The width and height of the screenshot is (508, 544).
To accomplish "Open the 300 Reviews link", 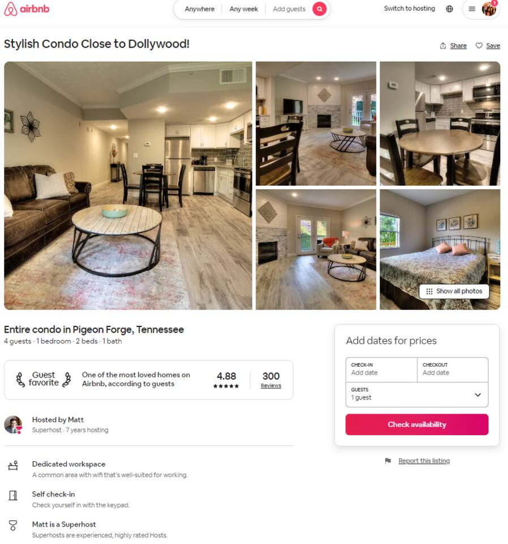I will (271, 380).
